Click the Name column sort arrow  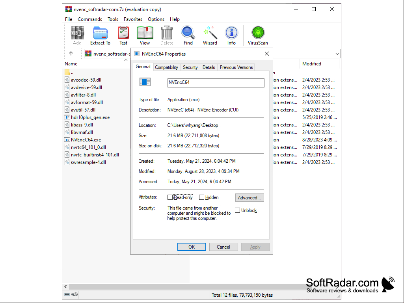pos(126,60)
